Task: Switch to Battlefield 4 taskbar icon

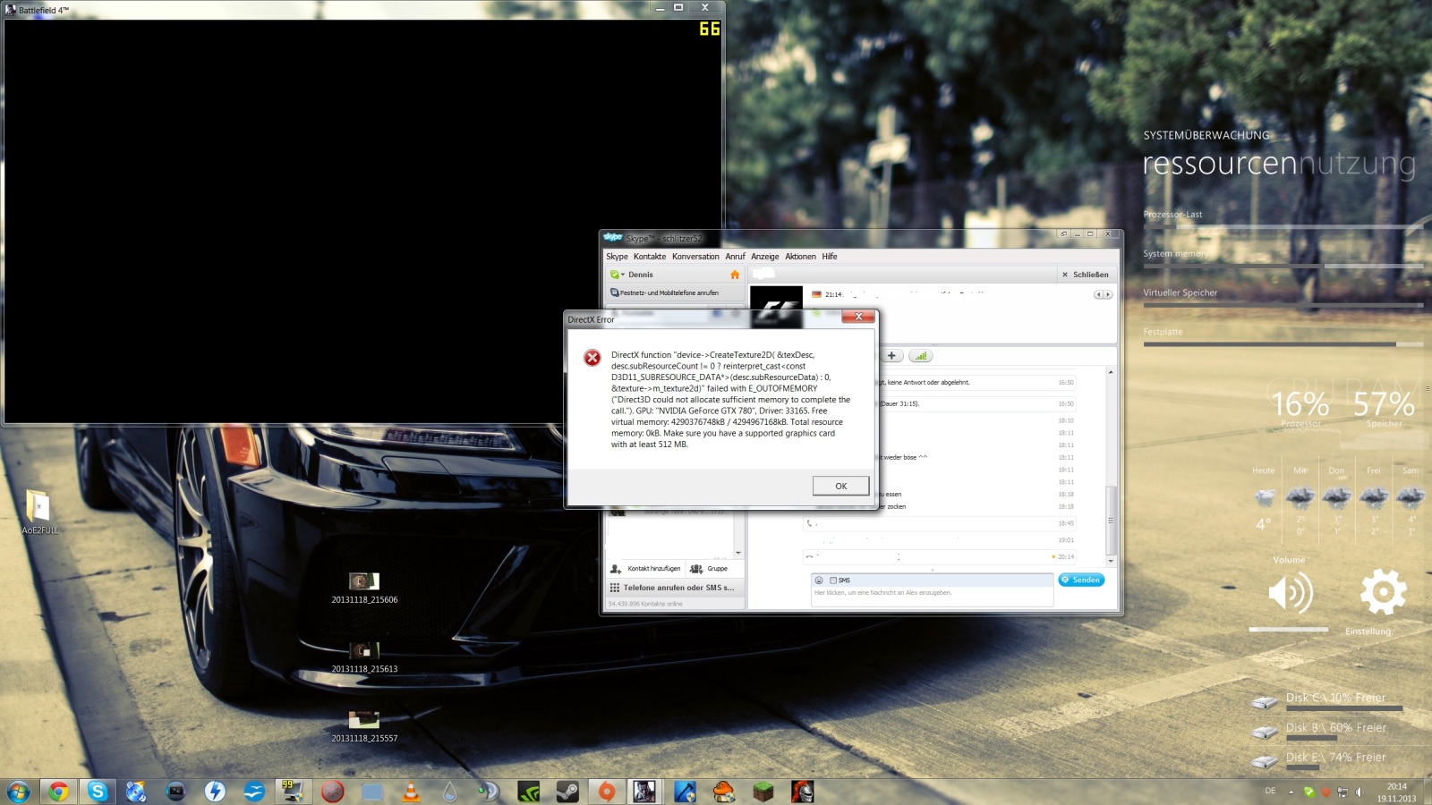Action: (644, 792)
